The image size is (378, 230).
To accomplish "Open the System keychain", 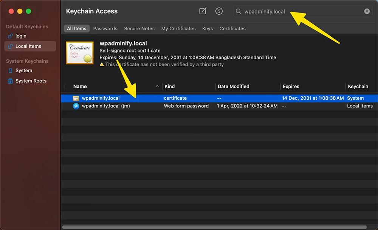I will (x=23, y=70).
